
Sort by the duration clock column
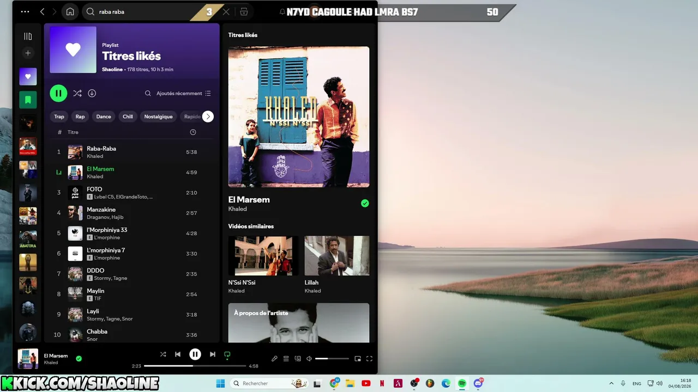tap(192, 132)
